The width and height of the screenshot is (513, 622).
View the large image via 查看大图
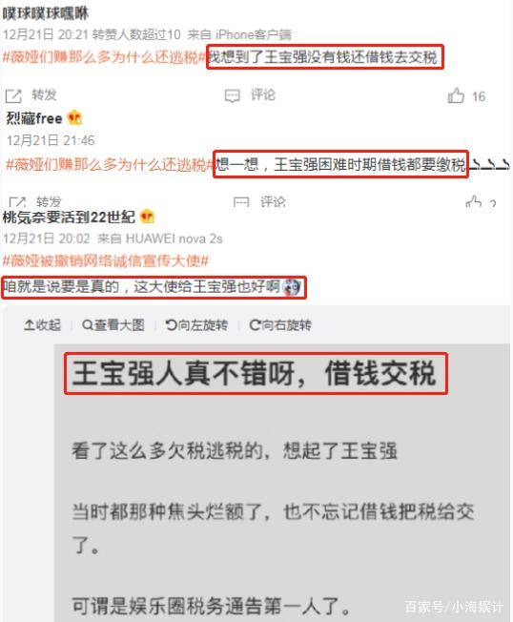click(x=113, y=325)
